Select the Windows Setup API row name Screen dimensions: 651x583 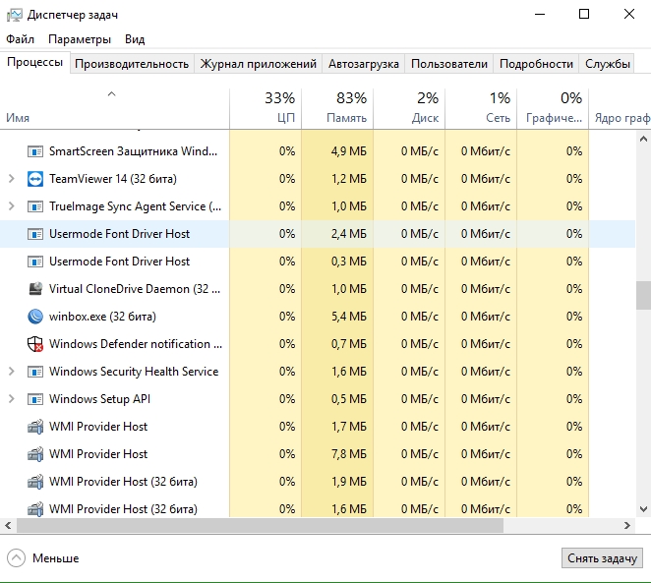pos(99,399)
